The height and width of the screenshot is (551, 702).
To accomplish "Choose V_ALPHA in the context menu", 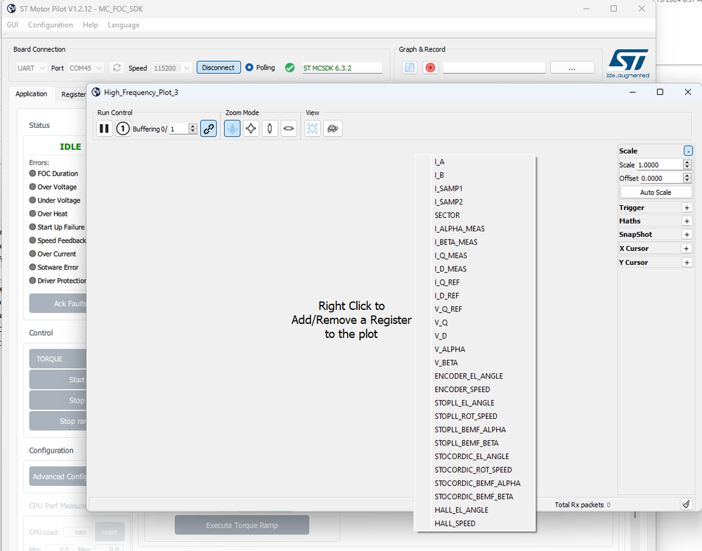I will [x=475, y=349].
